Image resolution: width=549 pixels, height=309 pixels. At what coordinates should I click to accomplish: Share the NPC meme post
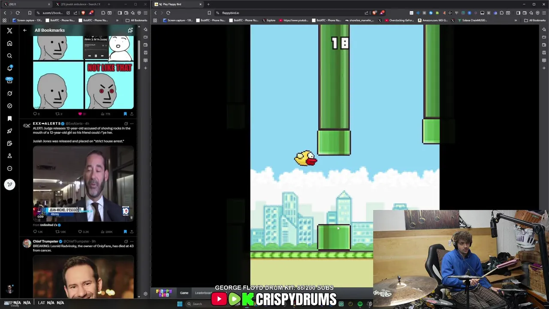[x=131, y=114]
